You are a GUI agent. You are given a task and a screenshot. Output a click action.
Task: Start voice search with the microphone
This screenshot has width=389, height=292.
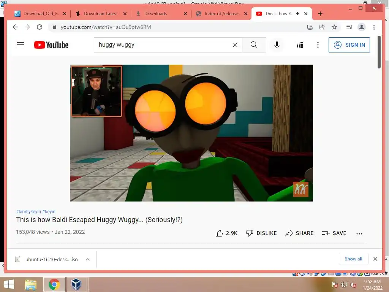pyautogui.click(x=277, y=45)
